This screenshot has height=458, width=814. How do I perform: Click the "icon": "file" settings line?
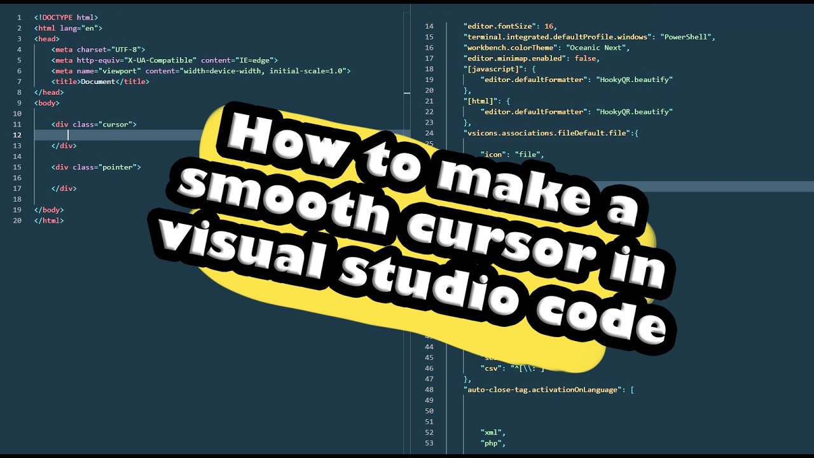(513, 155)
